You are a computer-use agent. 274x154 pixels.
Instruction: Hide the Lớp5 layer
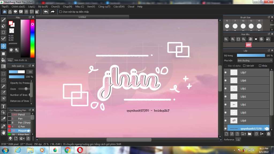click(225, 113)
